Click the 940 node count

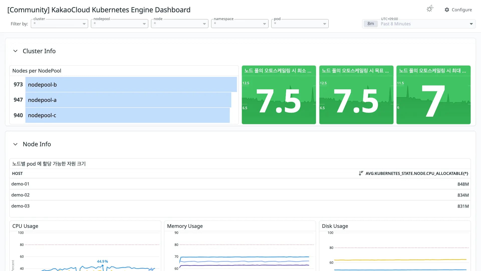coord(18,115)
